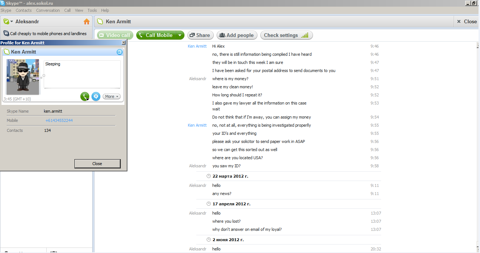Click the Skype logo in title bar
This screenshot has width=480, height=253.
click(3, 3)
